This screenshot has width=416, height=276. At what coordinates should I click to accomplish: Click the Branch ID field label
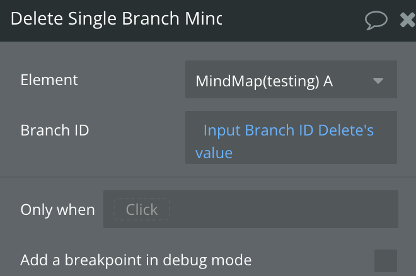click(55, 130)
